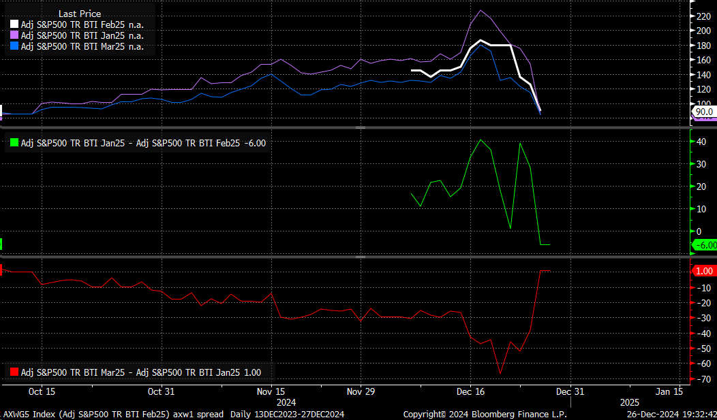717x420 pixels.
Task: Click the green Jan25-Feb25 spread legend swatch
Action: coord(13,143)
